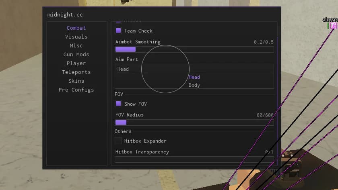This screenshot has height=190, width=338.
Task: Go to the Gun Mods tab
Action: pyautogui.click(x=76, y=55)
